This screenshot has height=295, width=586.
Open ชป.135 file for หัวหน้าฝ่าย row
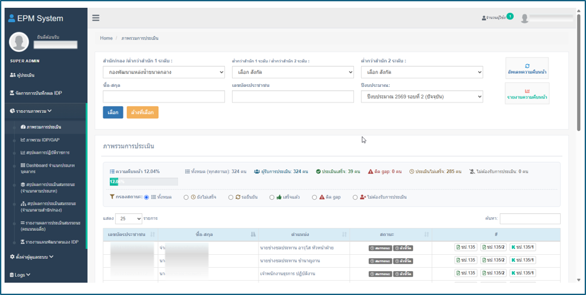[x=466, y=247]
